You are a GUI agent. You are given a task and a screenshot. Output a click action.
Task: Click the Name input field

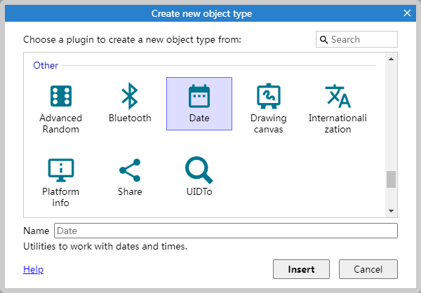[x=226, y=231]
